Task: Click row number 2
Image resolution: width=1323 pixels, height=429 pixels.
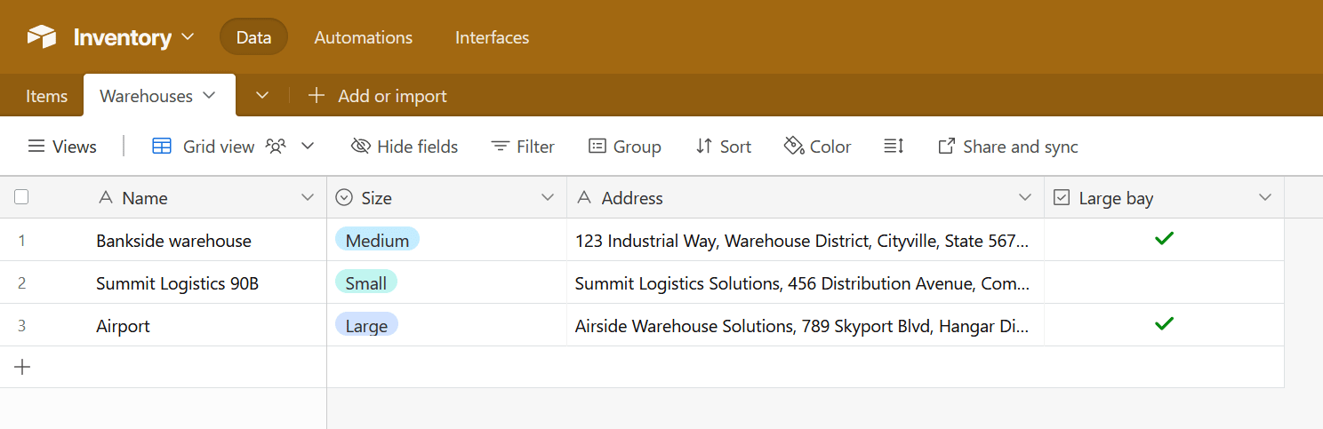Action: tap(22, 282)
